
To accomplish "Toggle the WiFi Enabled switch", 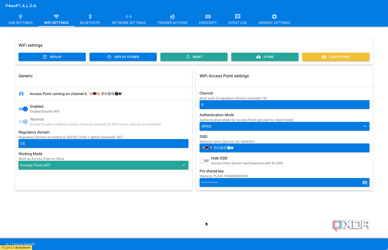I will tap(23, 109).
